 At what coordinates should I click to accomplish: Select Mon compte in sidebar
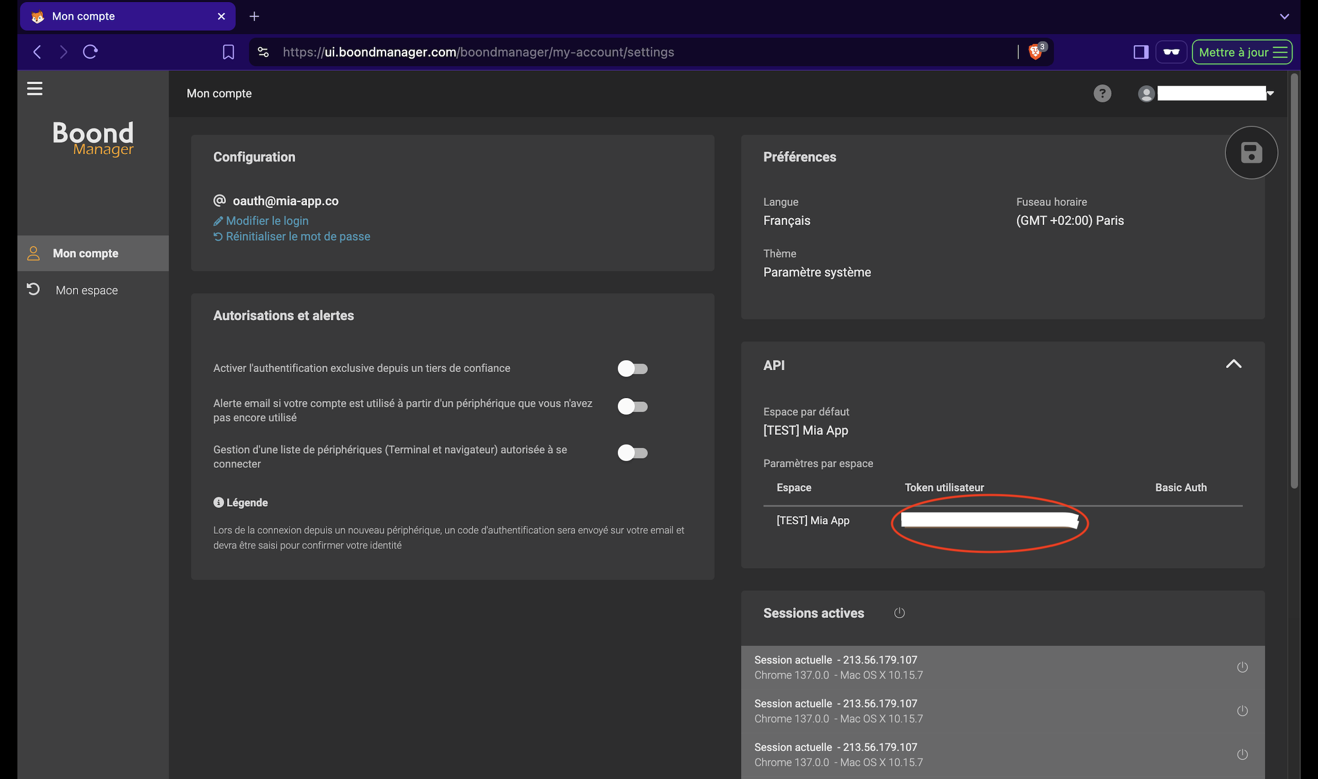coord(93,254)
